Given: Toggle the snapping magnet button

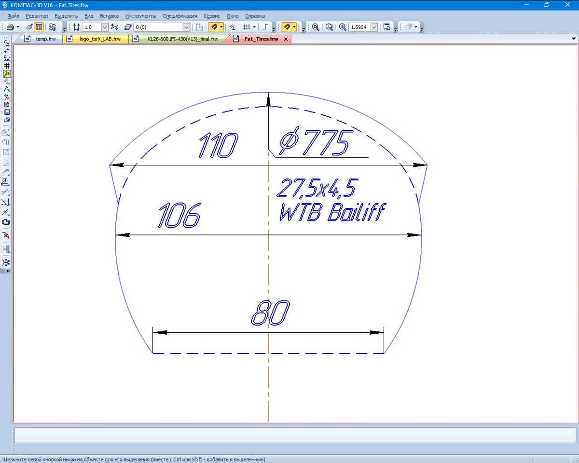Looking at the screenshot, I should (214, 27).
